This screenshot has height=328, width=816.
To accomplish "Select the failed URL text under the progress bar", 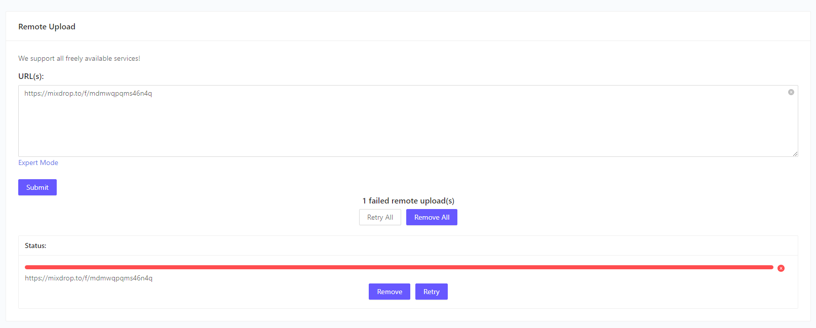I will coord(89,278).
